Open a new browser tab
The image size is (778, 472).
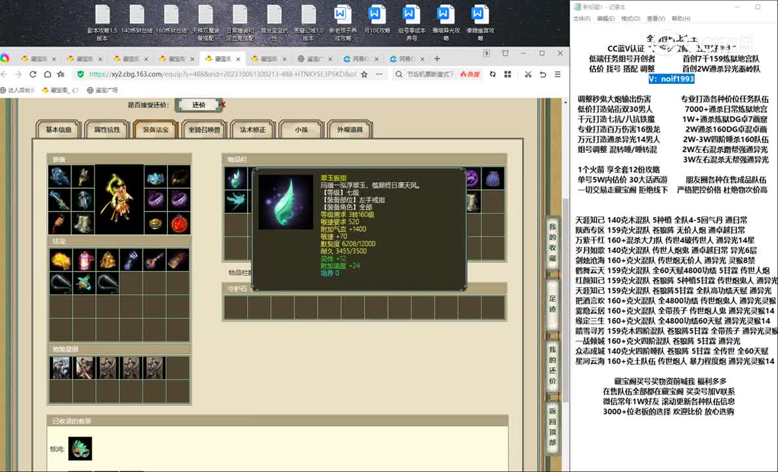pyautogui.click(x=437, y=58)
